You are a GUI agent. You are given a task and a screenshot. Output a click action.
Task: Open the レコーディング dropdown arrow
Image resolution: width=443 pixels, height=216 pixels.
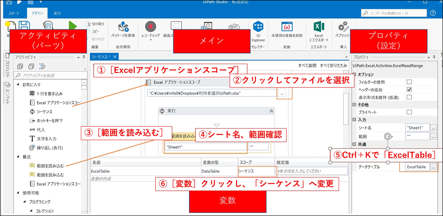point(151,40)
